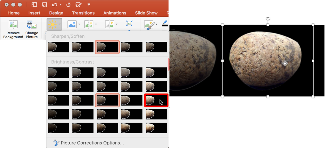This screenshot has width=333, height=148.
Task: Apply Brightness -40% Contrast +20% preset
Action: click(58, 114)
